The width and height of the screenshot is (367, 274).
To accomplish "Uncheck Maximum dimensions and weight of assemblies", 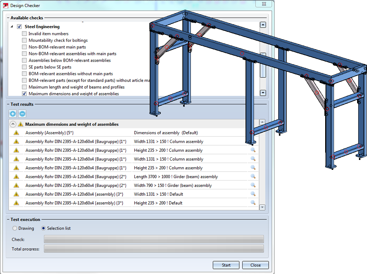I will click(24, 94).
